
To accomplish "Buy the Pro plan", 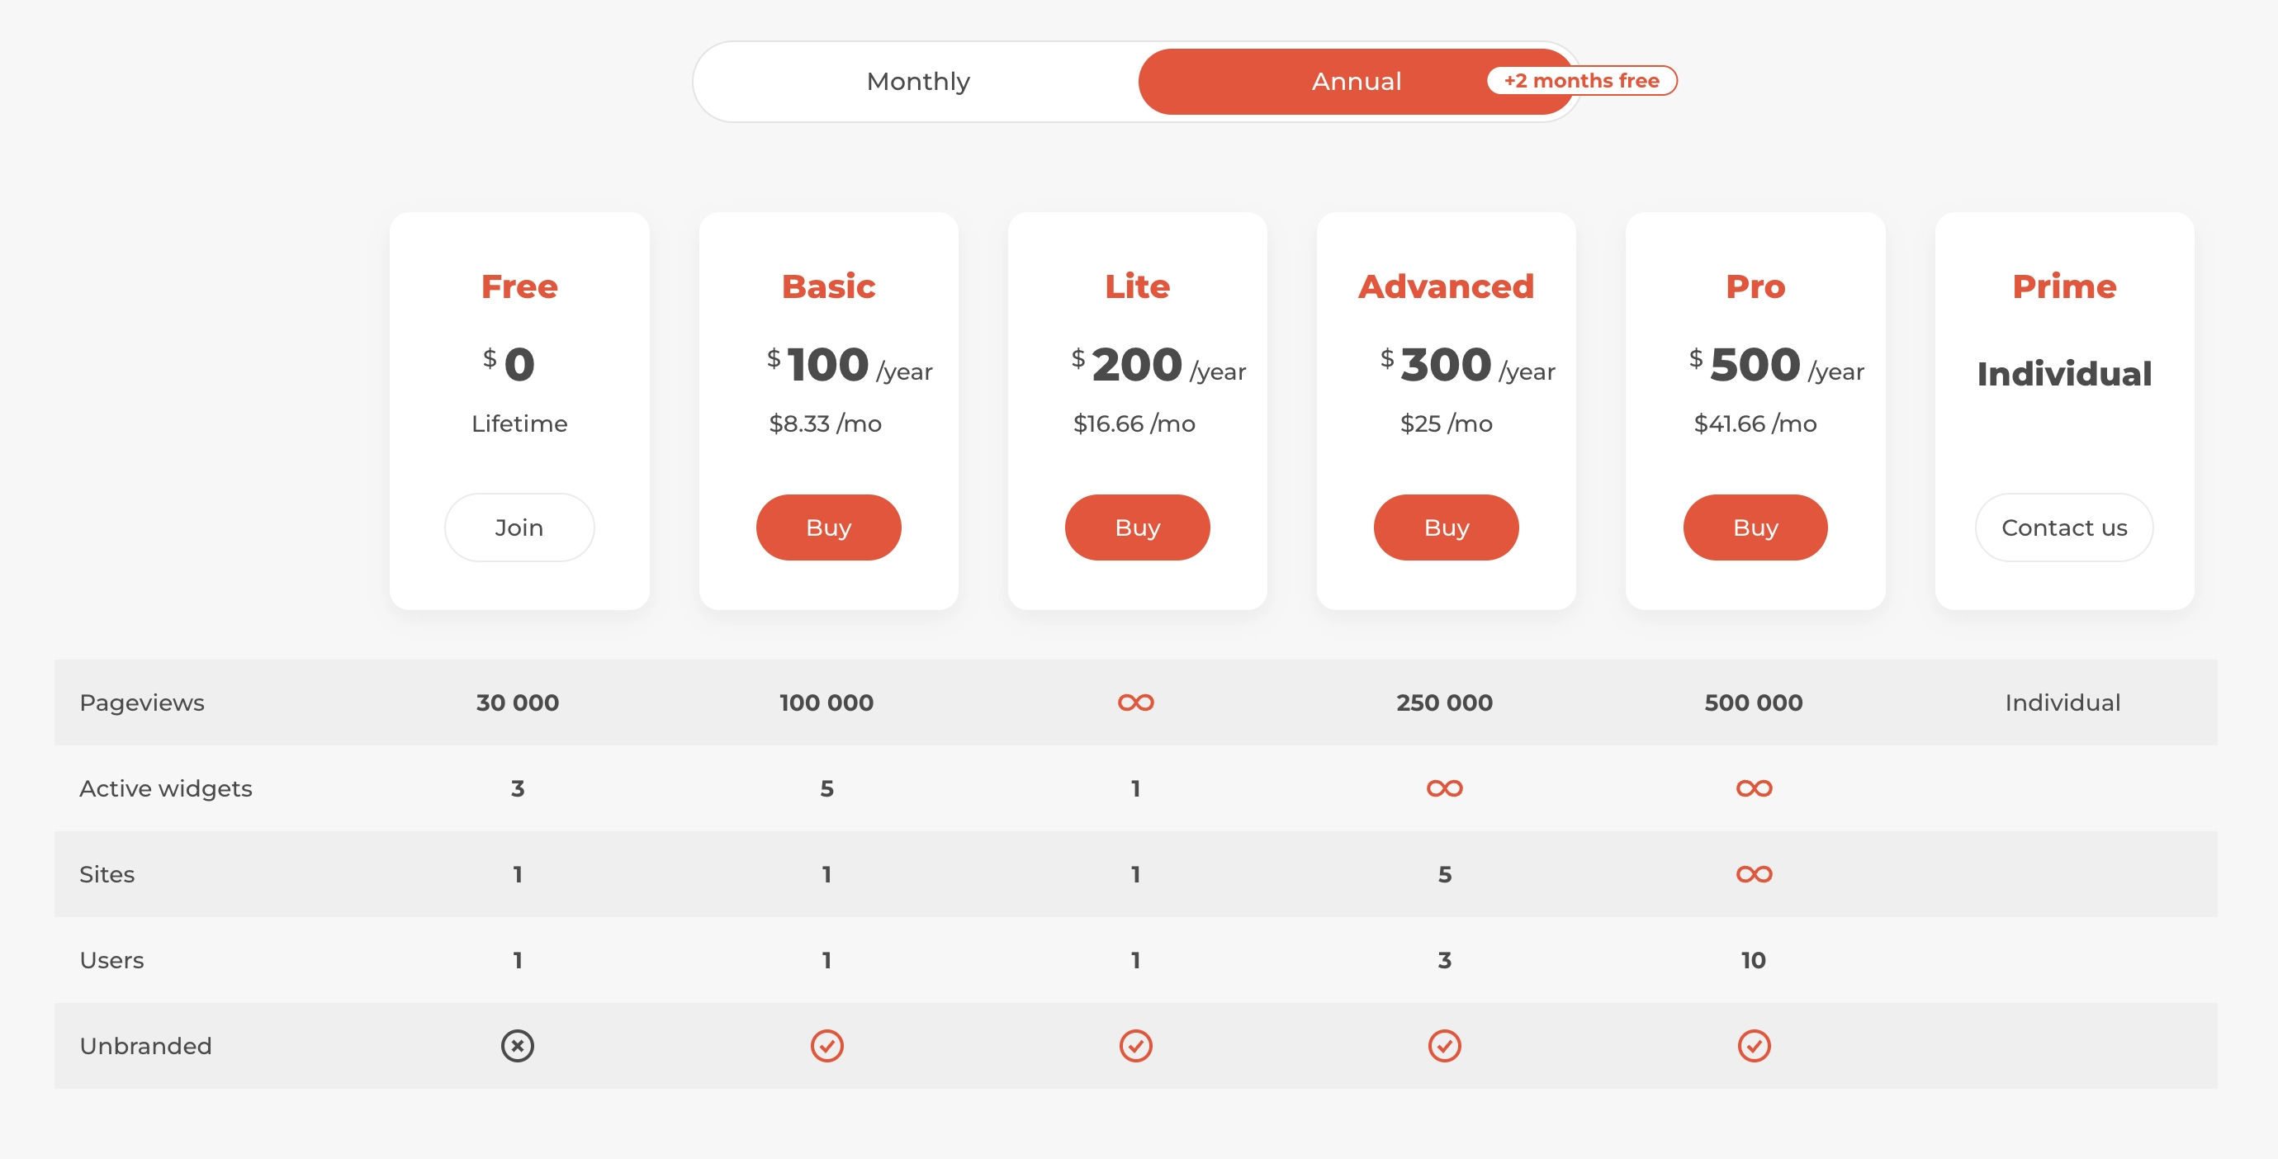I will tap(1755, 527).
